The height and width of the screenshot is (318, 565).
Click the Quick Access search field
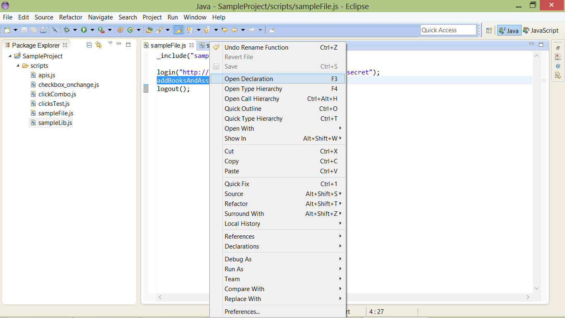(448, 30)
